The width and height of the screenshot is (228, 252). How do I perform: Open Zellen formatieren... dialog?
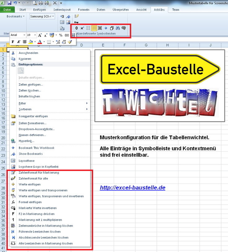(50, 123)
